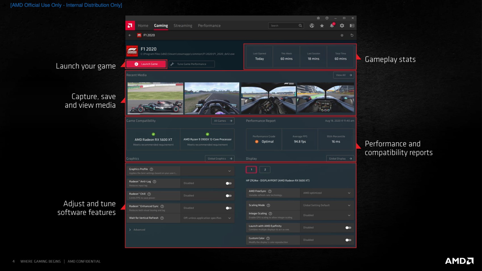The image size is (482, 271).
Task: Click the Total Time 60 mins stat
Action: (x=341, y=56)
